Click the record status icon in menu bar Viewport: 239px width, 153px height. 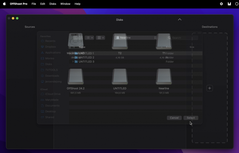(x=221, y=4)
